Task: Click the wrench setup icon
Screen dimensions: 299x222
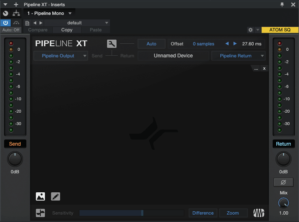Action: [112, 44]
